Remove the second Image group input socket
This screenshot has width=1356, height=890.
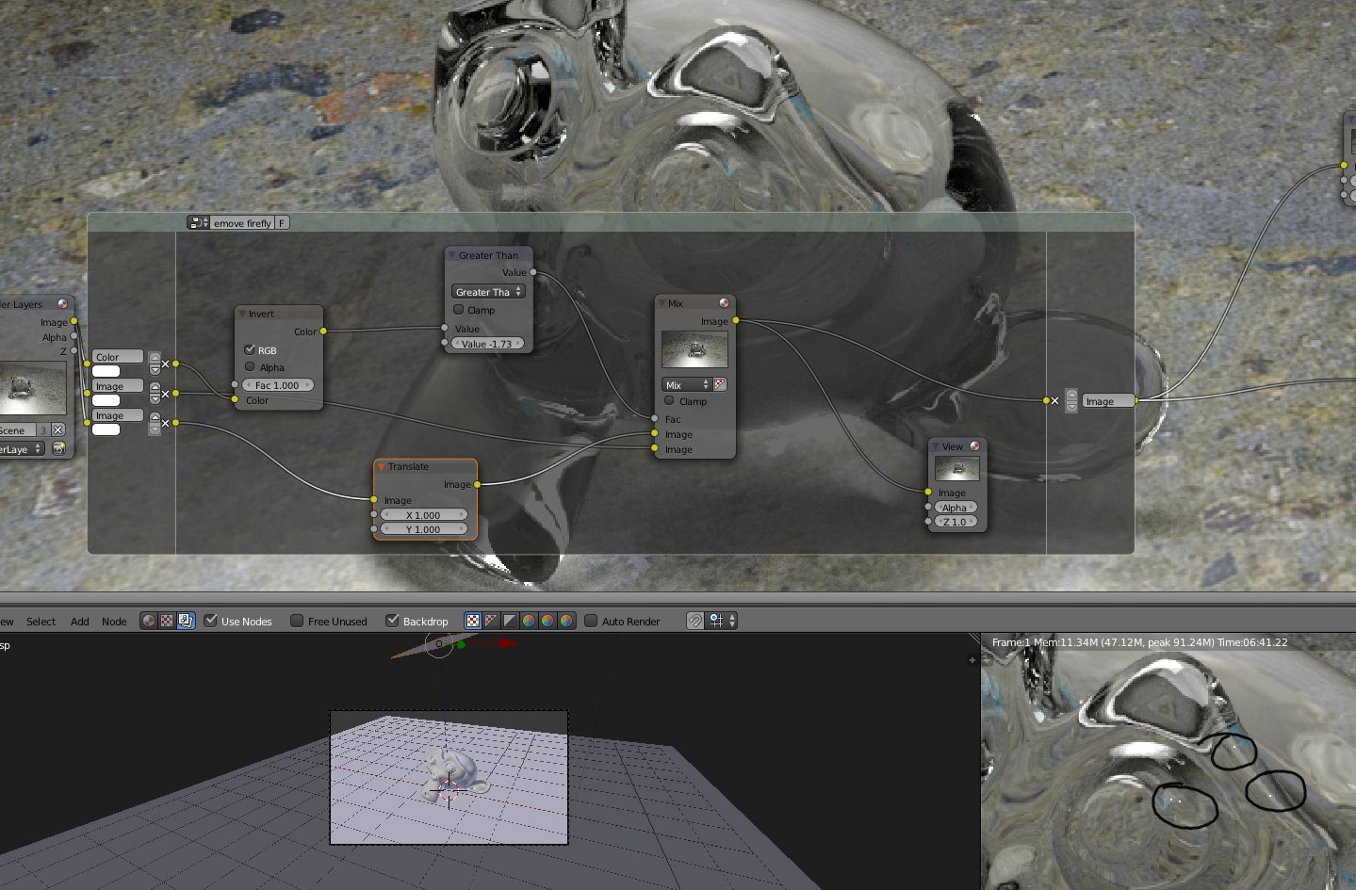[x=166, y=423]
